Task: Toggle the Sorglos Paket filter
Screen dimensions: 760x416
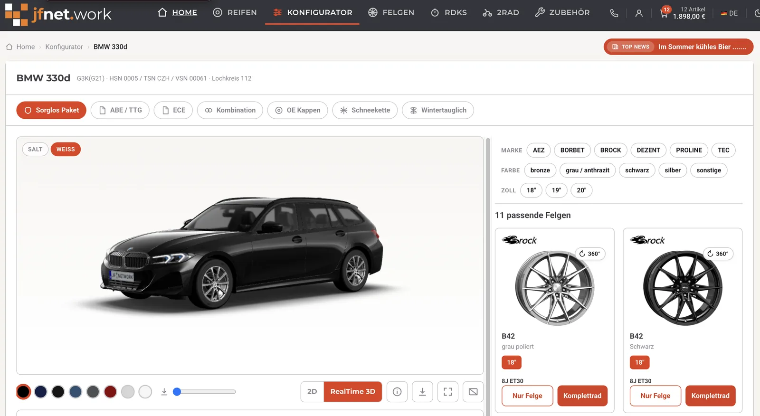Action: pos(51,110)
